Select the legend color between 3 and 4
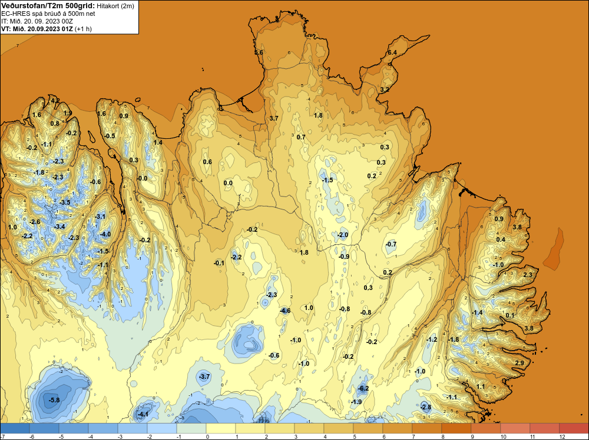 pos(309,428)
